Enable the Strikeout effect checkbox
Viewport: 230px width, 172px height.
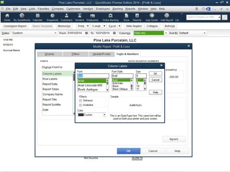pos(81,101)
